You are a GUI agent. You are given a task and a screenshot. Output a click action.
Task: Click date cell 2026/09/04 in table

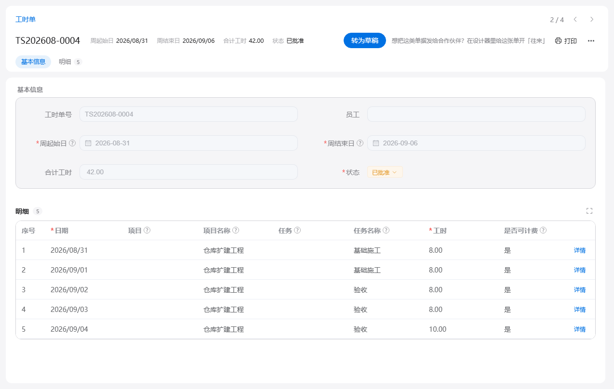coord(69,329)
